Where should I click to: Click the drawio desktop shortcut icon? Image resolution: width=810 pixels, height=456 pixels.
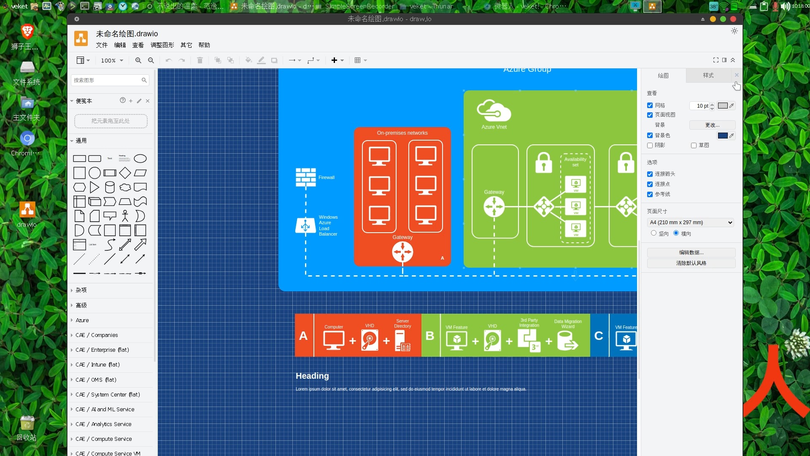[27, 214]
